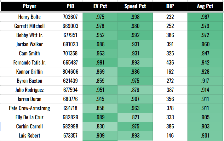Select Cam Smith's BIP value 325
Viewport: 224px width, 141px height.
170,54
